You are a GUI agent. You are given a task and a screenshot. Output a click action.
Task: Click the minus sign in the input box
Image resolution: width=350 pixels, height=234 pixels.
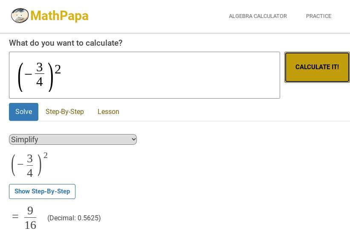29,75
